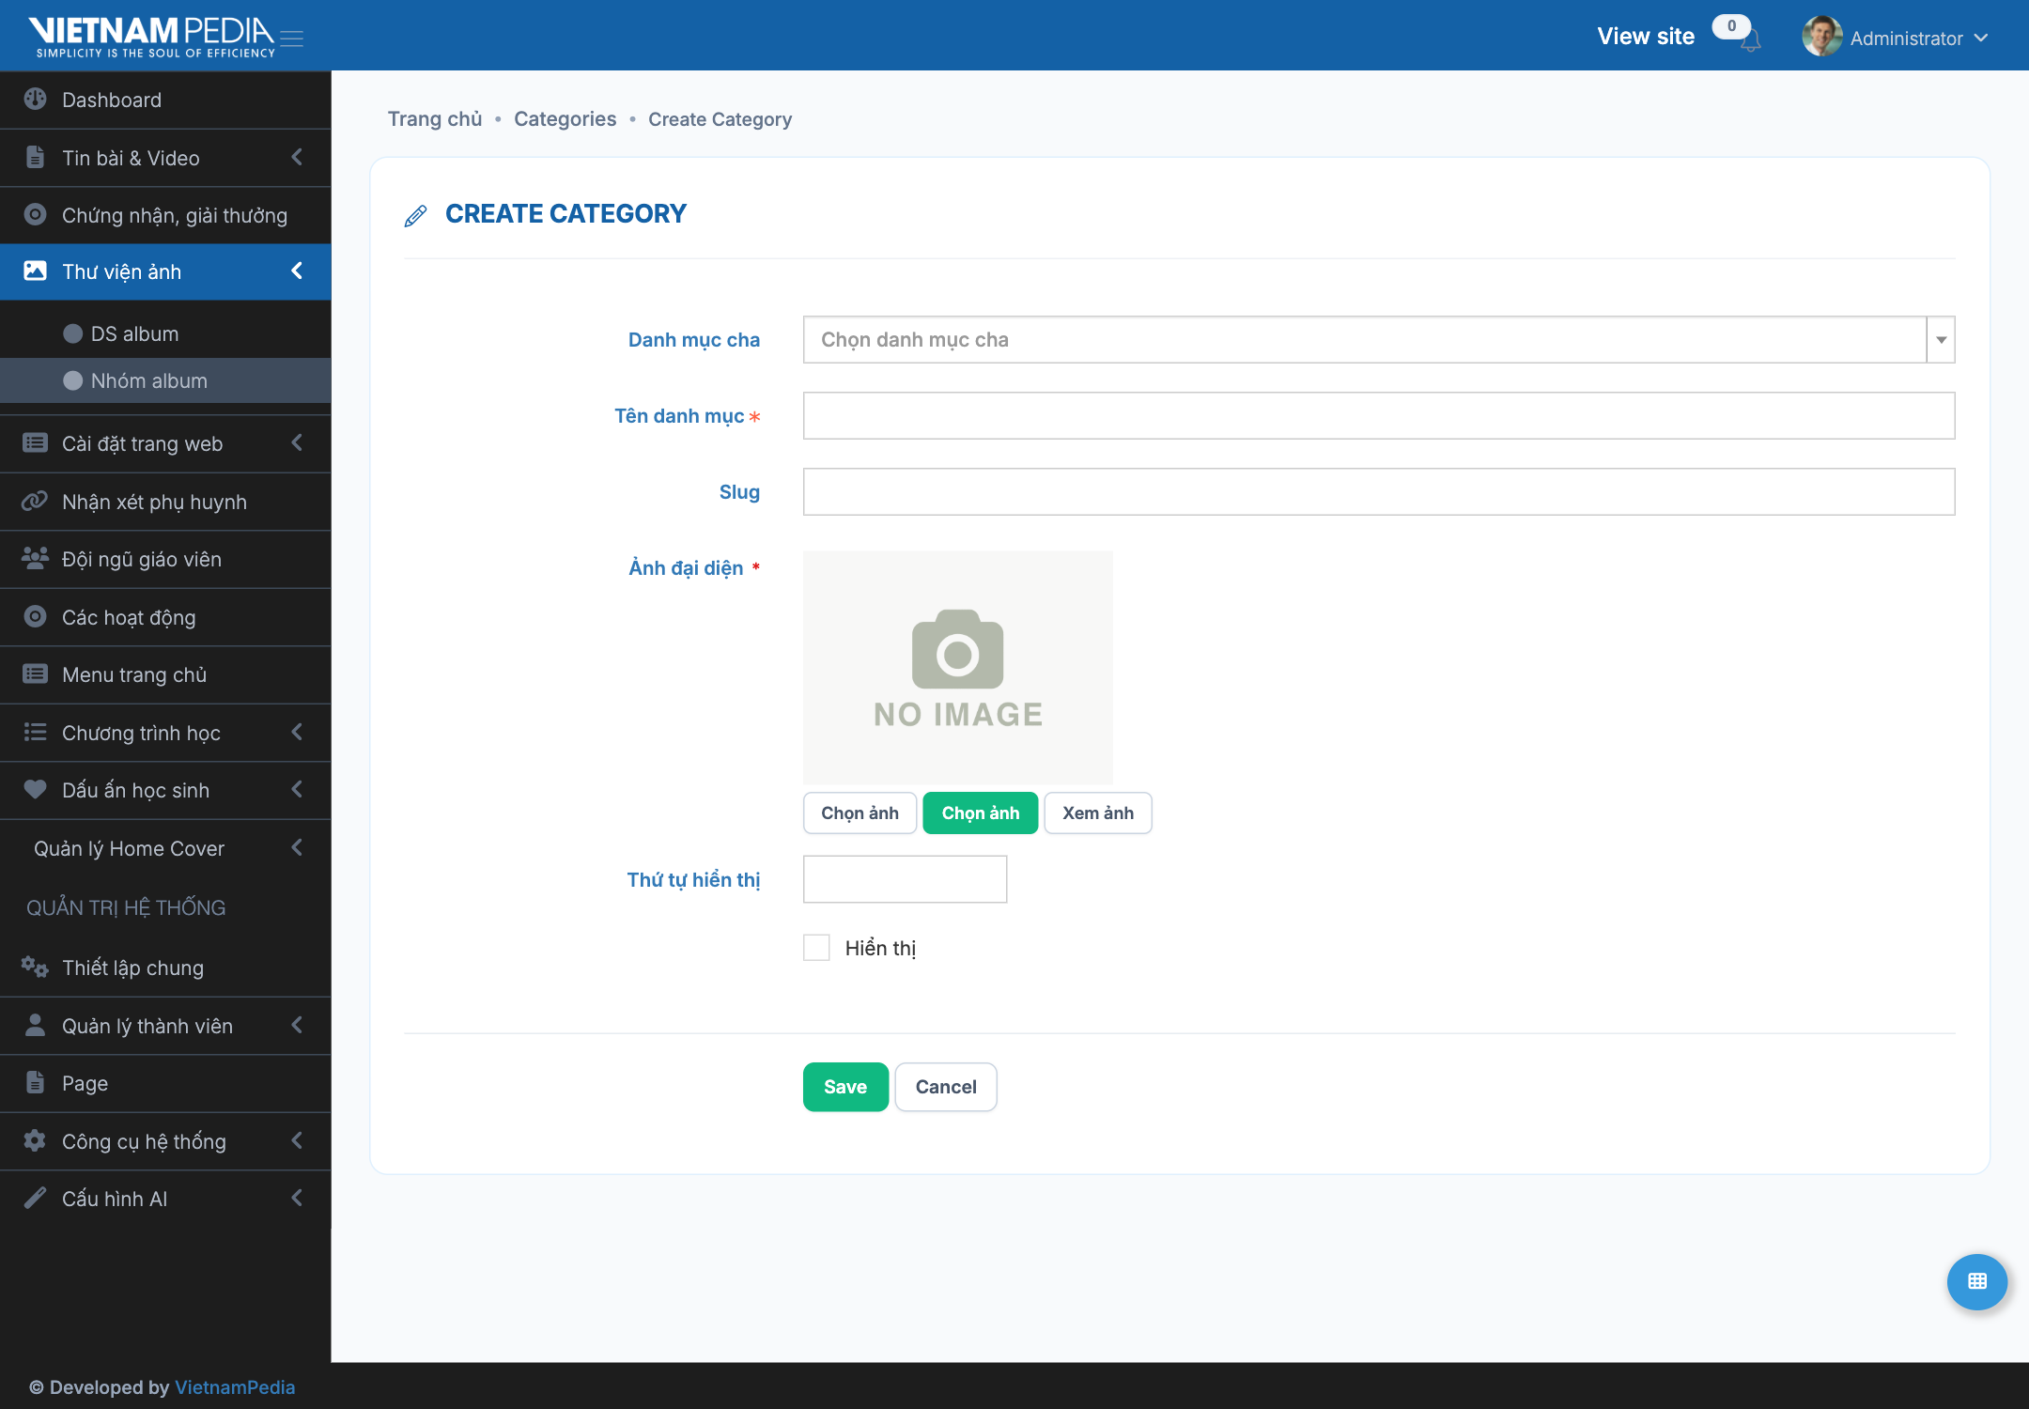Click the Cancel button
Screen dimensions: 2029x1409
[946, 1087]
